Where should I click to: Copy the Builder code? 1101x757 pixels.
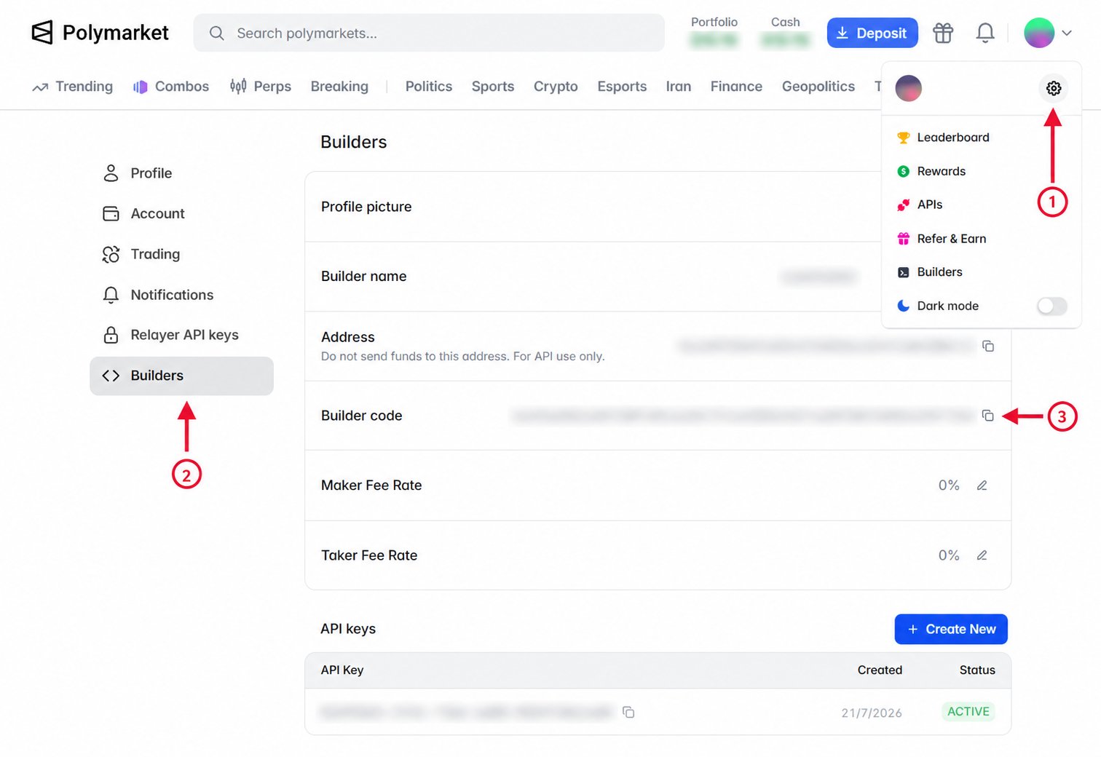coord(988,416)
